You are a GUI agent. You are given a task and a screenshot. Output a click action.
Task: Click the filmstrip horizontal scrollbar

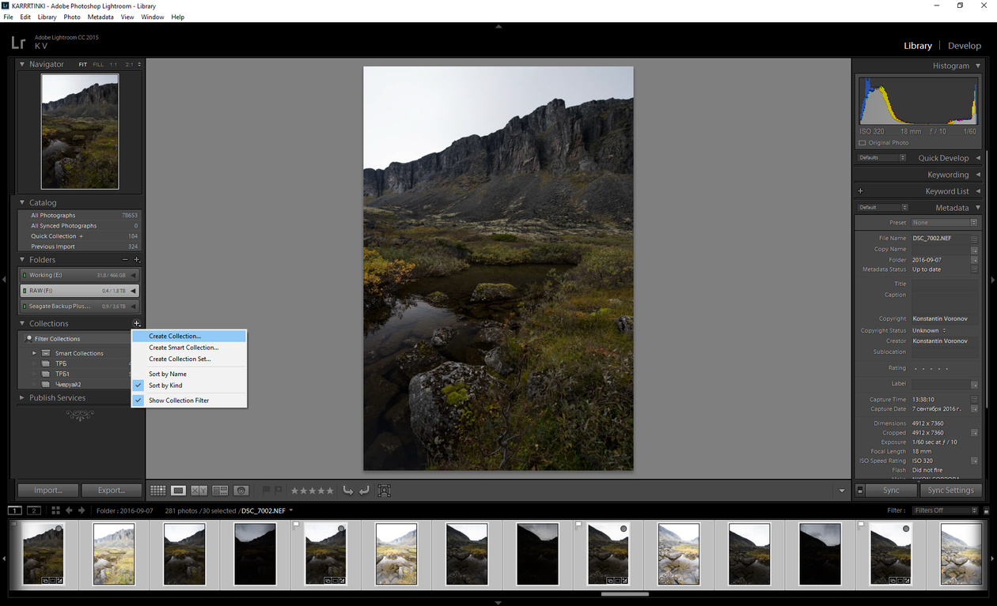pos(625,594)
